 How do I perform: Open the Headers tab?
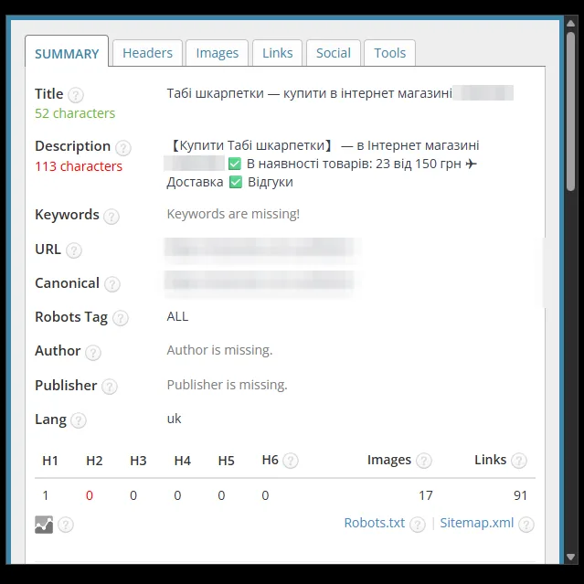(147, 53)
